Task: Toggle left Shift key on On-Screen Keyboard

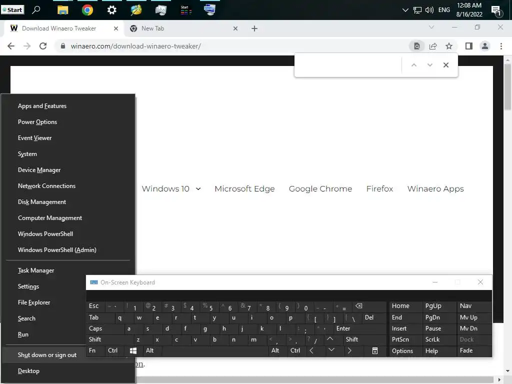Action: [109, 339]
